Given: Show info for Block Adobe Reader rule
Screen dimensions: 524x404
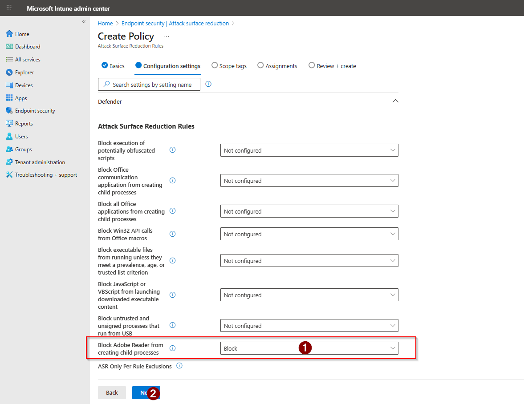Looking at the screenshot, I should point(172,348).
